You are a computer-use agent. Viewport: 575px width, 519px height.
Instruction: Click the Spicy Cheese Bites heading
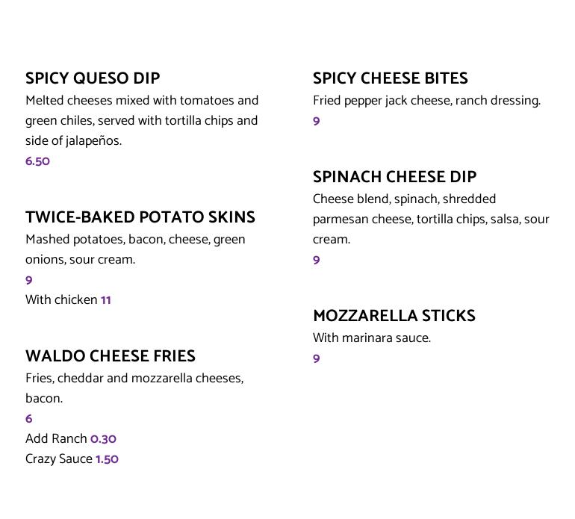(x=391, y=78)
